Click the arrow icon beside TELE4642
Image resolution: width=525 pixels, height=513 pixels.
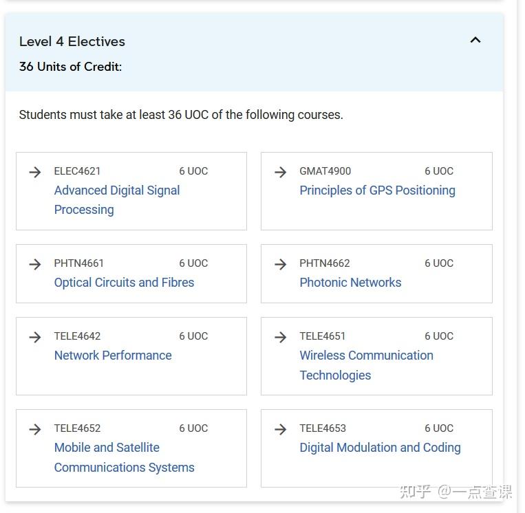pyautogui.click(x=35, y=337)
